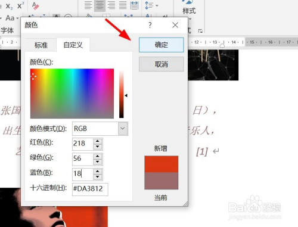
Task: Close the 颜色 dialog
Action: (175, 25)
